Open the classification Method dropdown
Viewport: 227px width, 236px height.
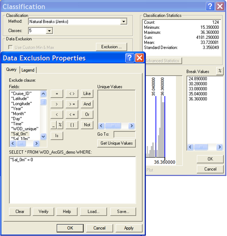pyautogui.click(x=123, y=22)
